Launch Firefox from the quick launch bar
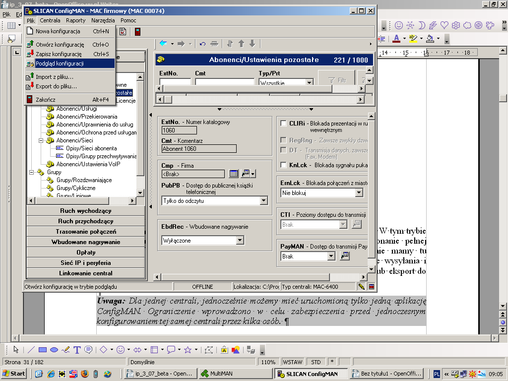This screenshot has width=508, height=381. click(85, 374)
